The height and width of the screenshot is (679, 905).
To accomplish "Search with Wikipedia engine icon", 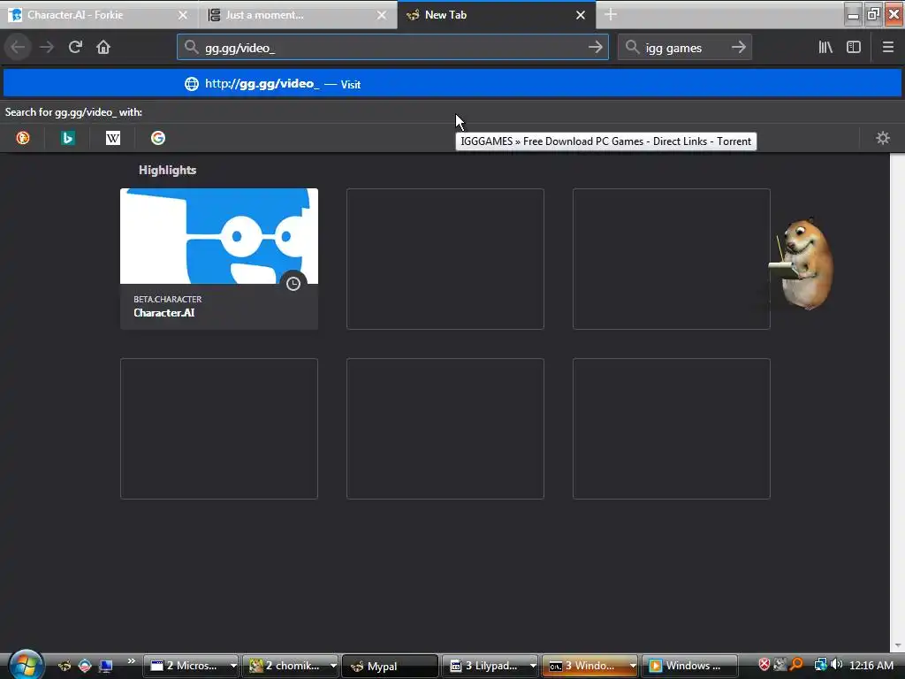I will pyautogui.click(x=113, y=138).
